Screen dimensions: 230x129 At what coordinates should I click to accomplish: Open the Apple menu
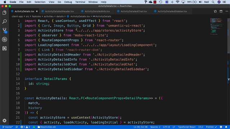(x=5, y=2)
